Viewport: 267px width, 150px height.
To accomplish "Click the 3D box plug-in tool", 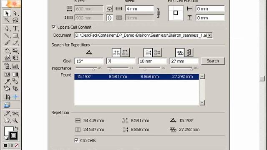I will pos(7,105).
